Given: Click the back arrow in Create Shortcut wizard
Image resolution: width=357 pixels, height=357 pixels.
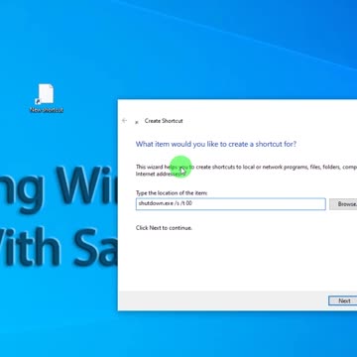Looking at the screenshot, I should 125,121.
